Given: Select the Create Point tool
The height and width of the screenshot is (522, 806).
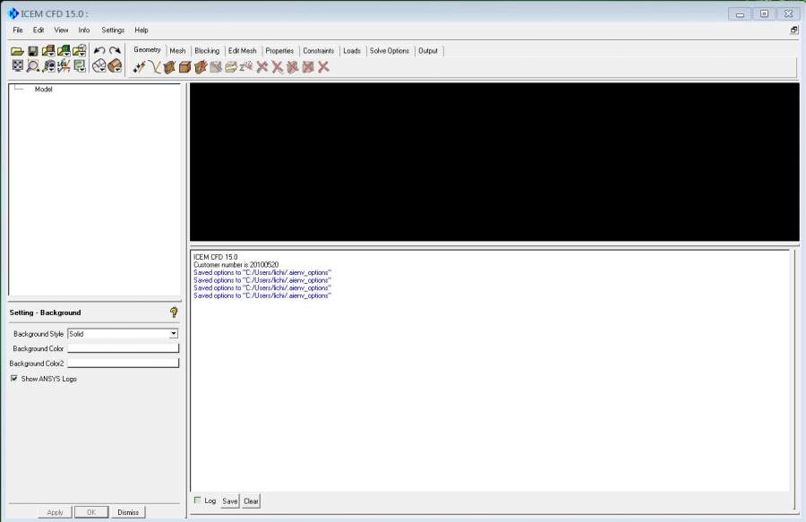Looking at the screenshot, I should 139,67.
